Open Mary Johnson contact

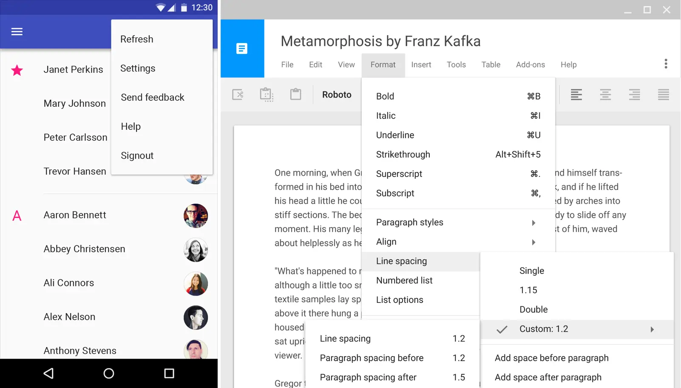(x=75, y=104)
